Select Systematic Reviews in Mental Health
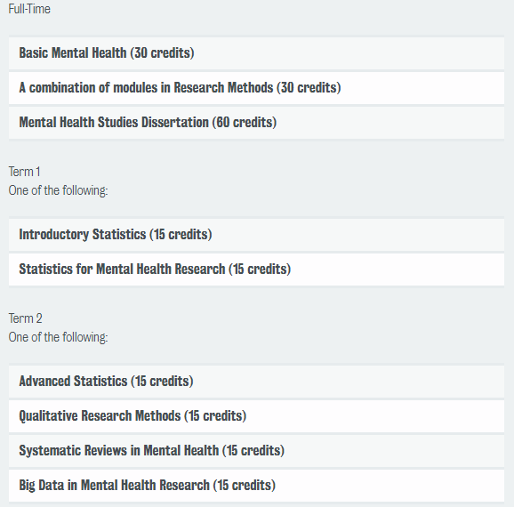 pos(256,451)
